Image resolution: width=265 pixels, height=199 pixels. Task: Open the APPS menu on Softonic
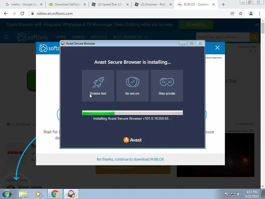(x=61, y=37)
